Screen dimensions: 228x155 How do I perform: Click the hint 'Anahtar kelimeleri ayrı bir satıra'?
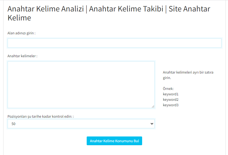(x=188, y=72)
